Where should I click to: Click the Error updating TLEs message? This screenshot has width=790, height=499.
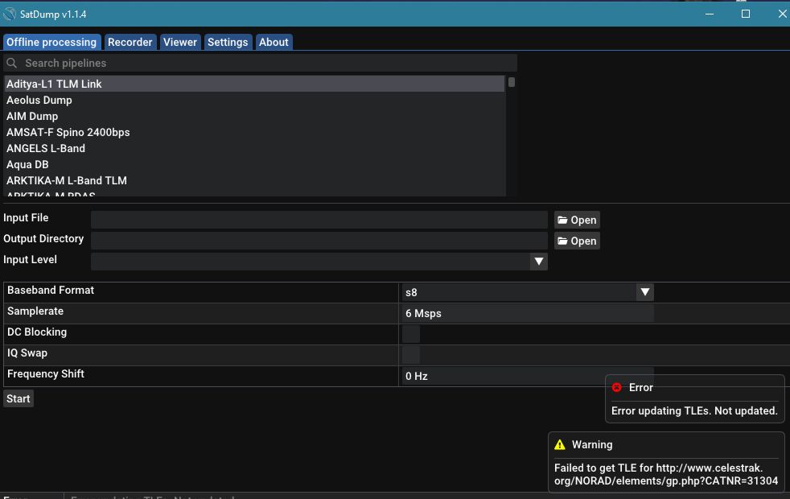(694, 410)
